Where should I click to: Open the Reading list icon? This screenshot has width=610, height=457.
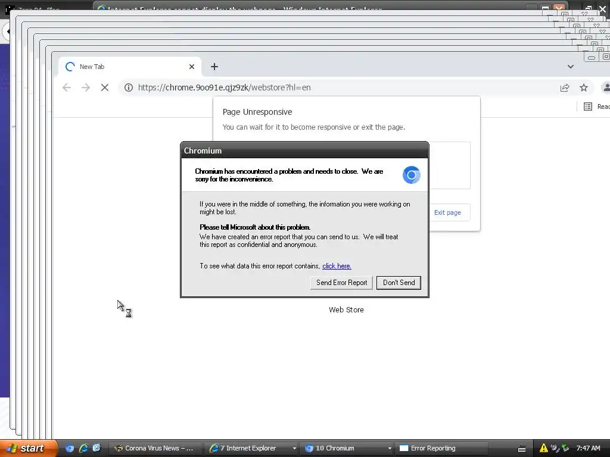588,107
